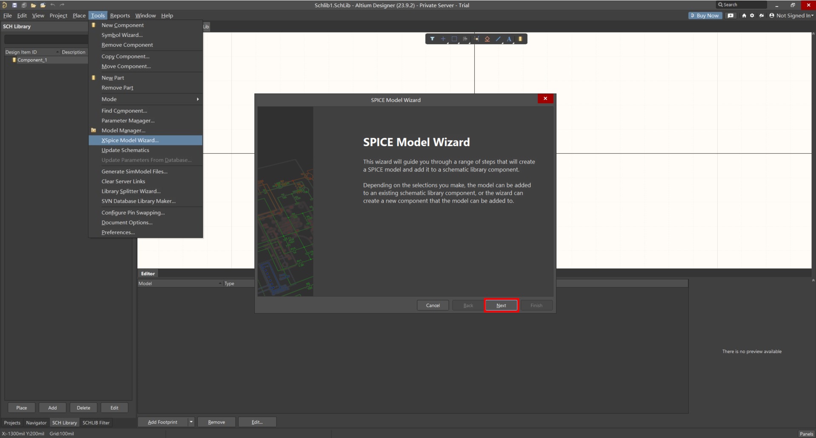This screenshot has width=816, height=438.
Task: Click the yellow Add Component Part icon
Action: (520, 39)
